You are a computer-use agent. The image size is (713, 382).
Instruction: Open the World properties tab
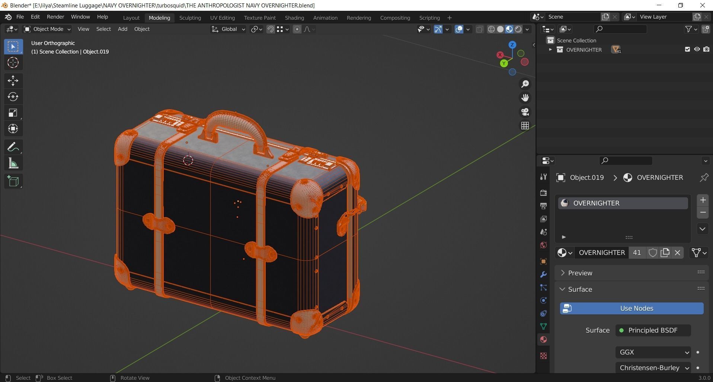pyautogui.click(x=543, y=245)
